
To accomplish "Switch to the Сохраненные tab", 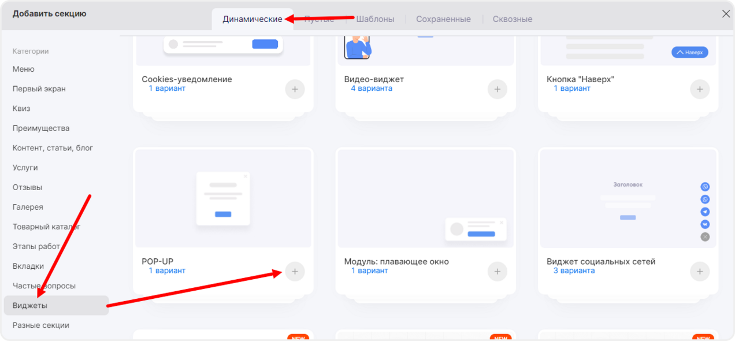I will [x=444, y=19].
